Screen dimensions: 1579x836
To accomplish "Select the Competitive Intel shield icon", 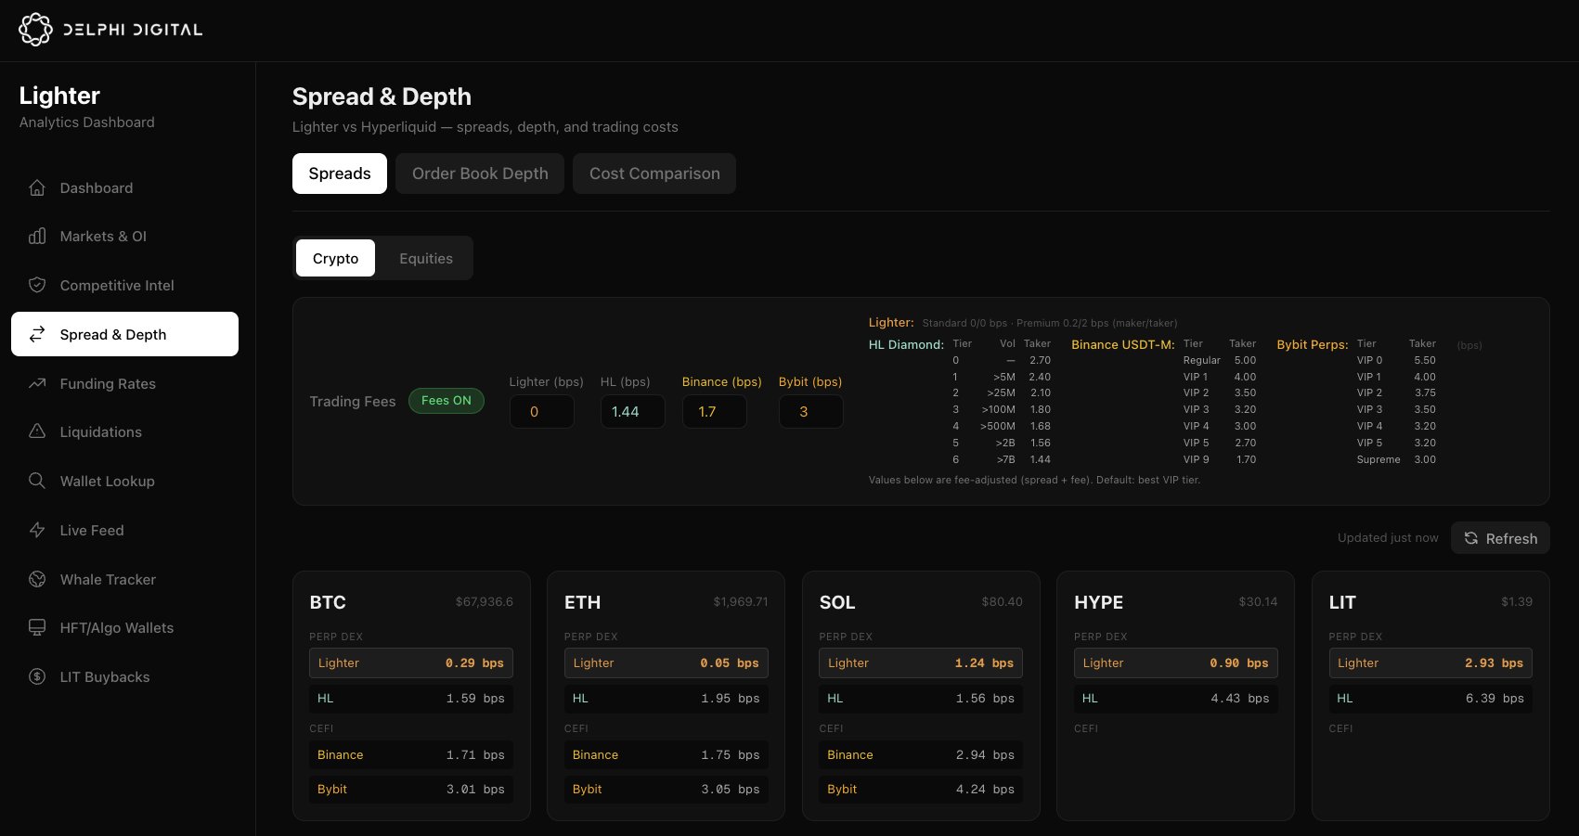I will (x=37, y=286).
